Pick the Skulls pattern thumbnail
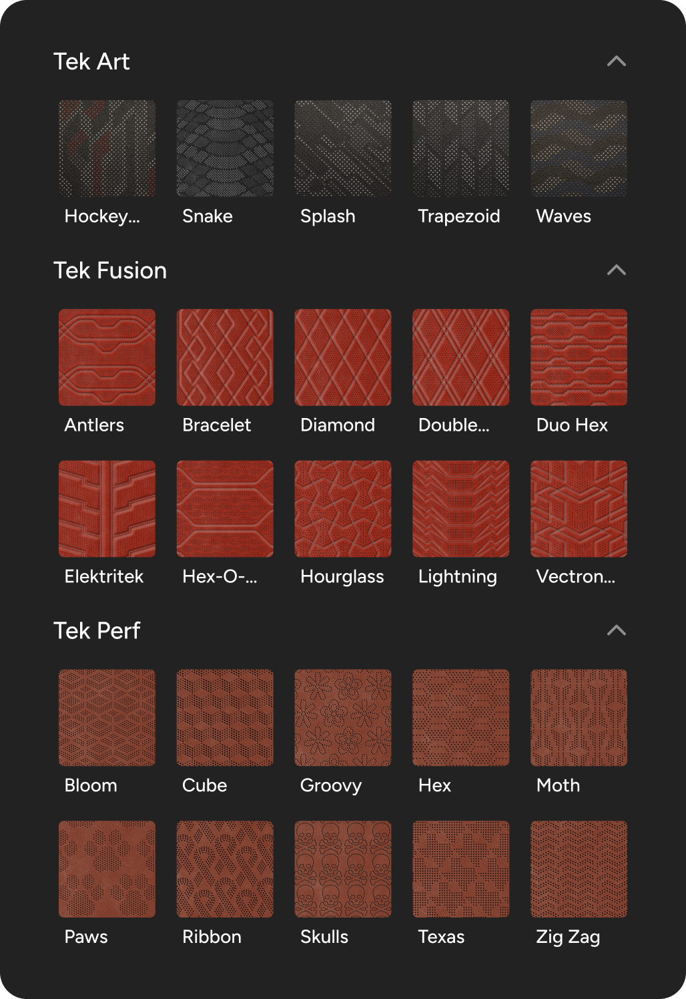 coord(343,869)
